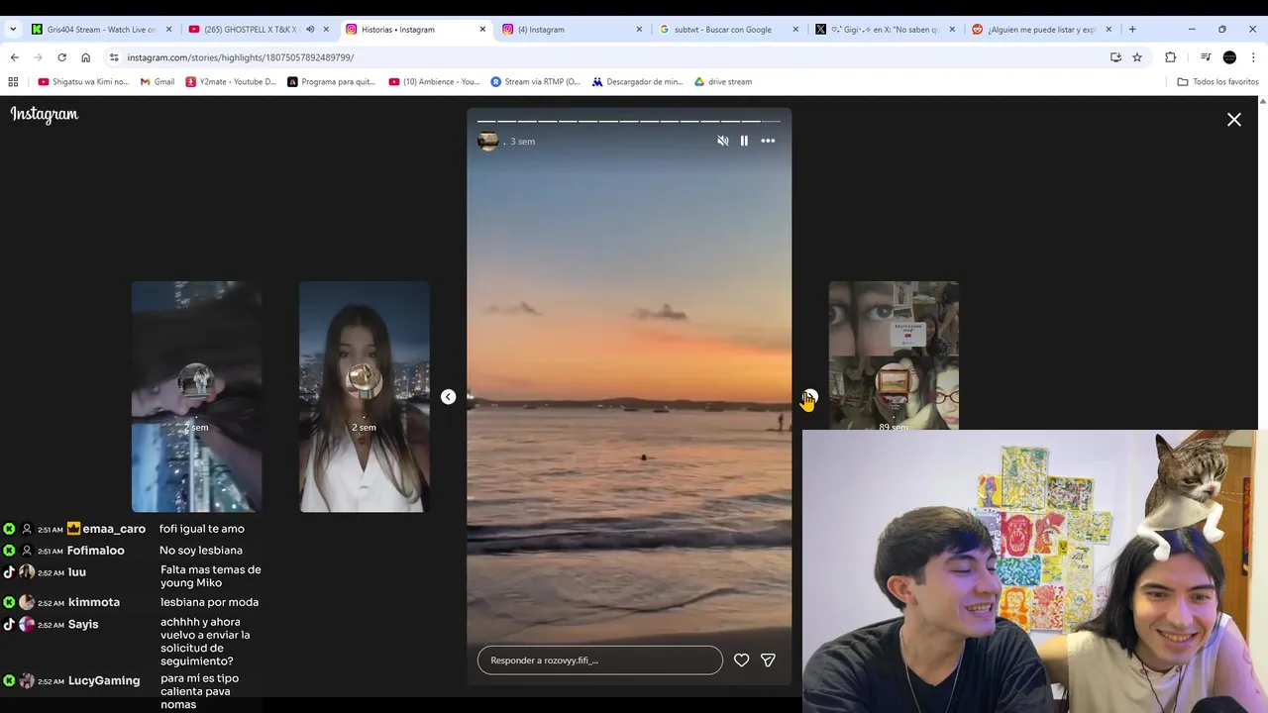Click chat username LucyGaming
This screenshot has height=713, width=1268.
click(x=104, y=680)
